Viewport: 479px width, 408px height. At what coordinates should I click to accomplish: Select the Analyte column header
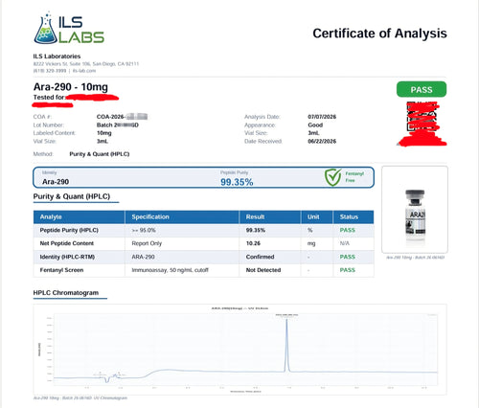point(51,216)
